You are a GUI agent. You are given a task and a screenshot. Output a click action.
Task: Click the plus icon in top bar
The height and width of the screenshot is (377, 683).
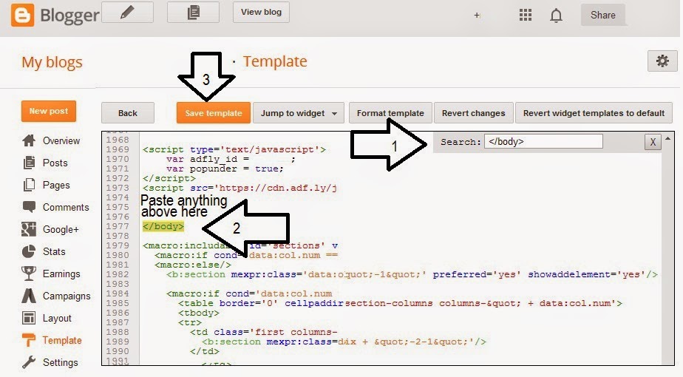pyautogui.click(x=477, y=16)
